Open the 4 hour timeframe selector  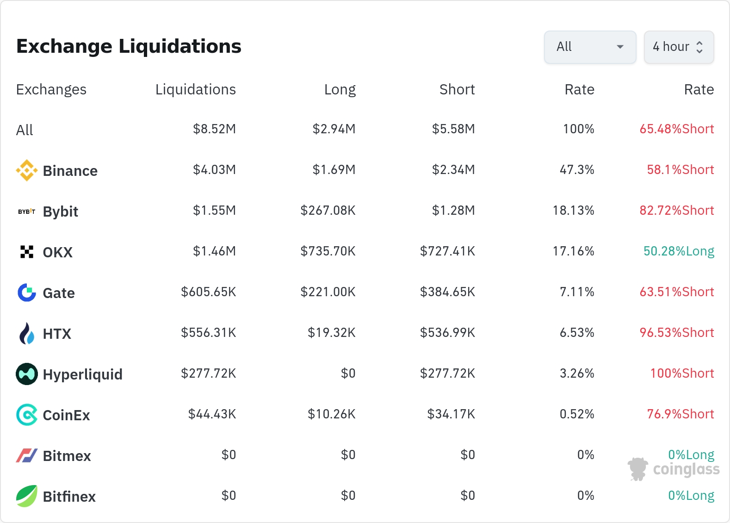(x=679, y=47)
